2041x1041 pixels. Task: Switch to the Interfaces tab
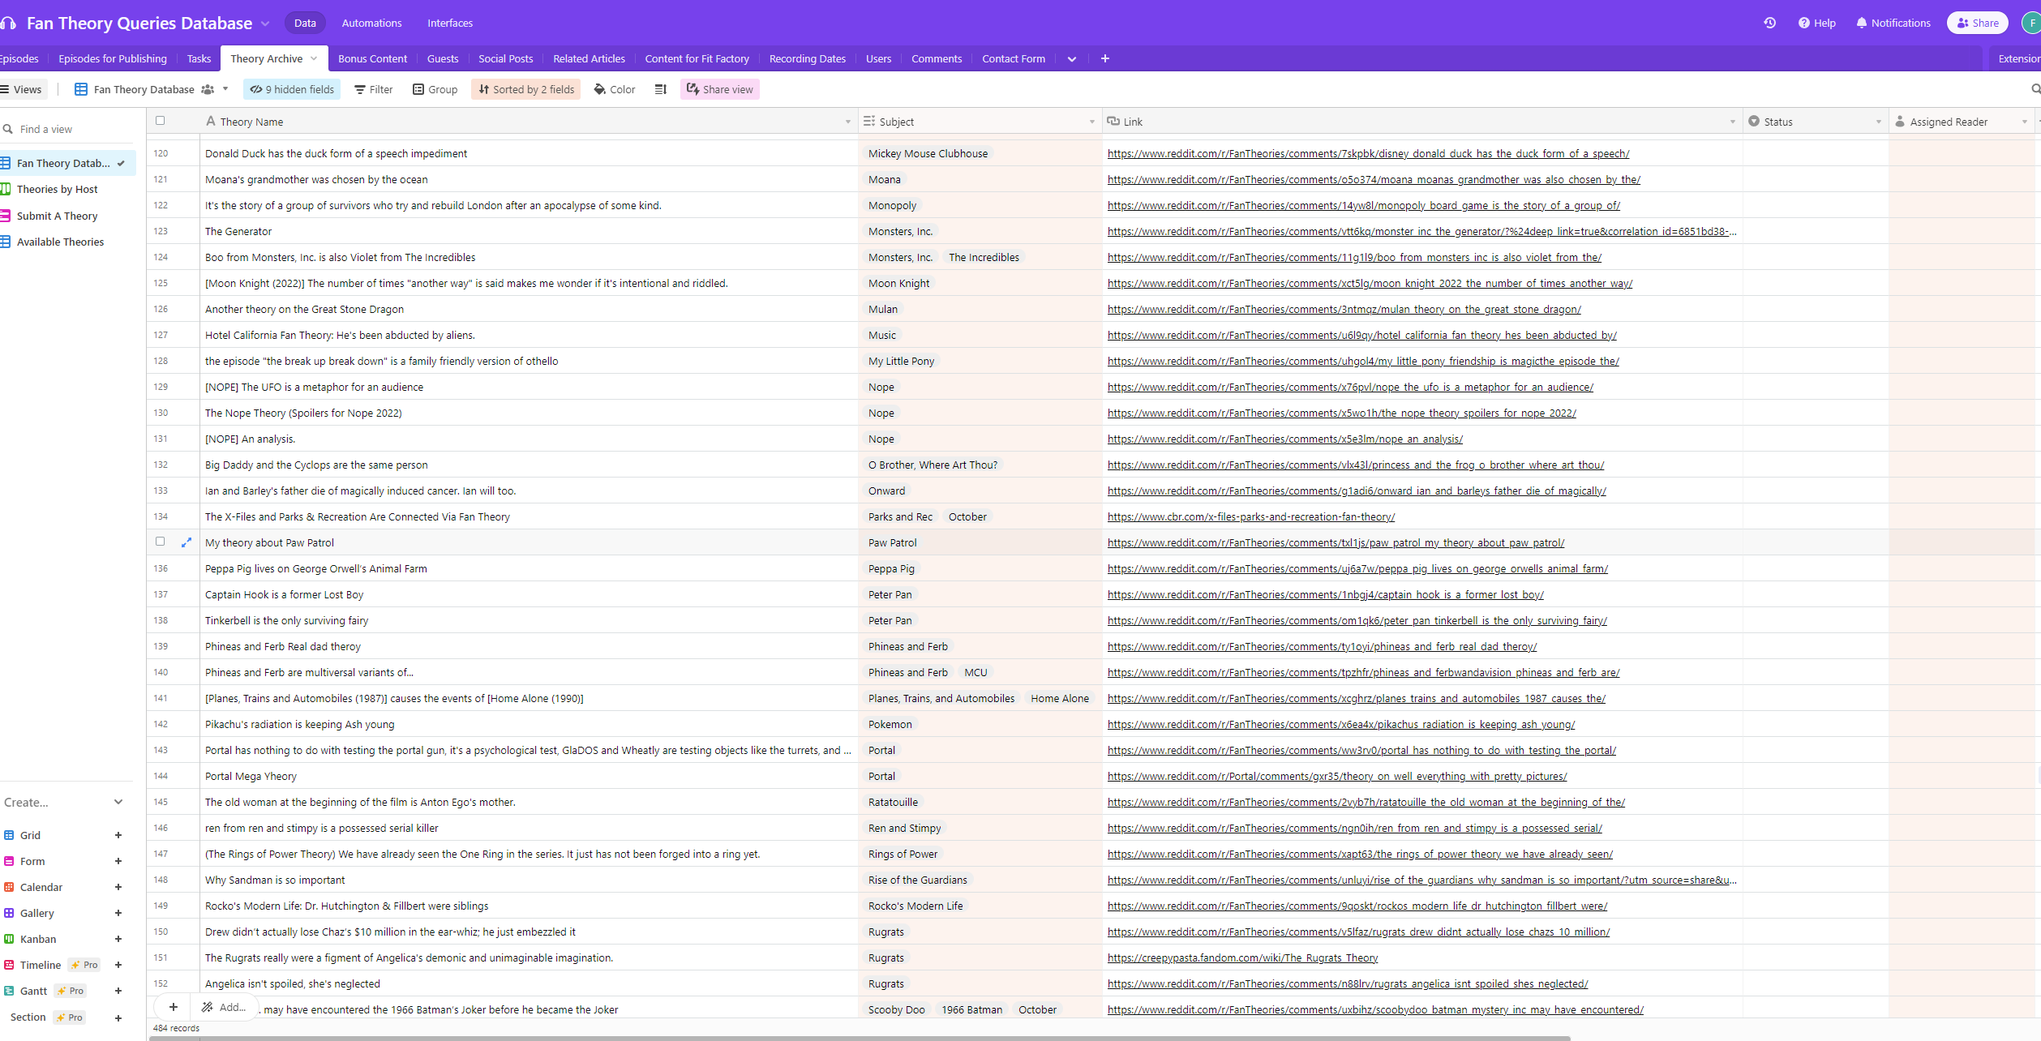pos(450,23)
